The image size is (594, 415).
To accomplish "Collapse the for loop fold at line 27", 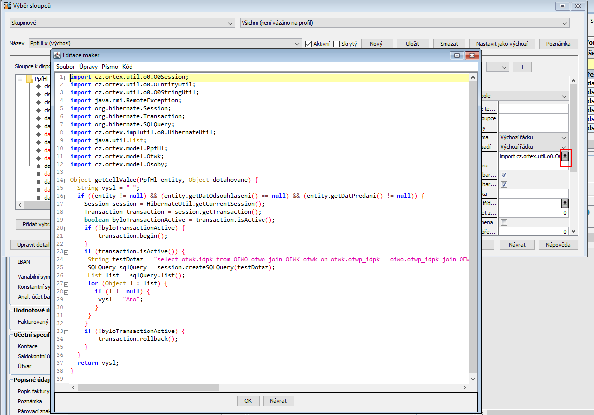I will click(x=66, y=283).
